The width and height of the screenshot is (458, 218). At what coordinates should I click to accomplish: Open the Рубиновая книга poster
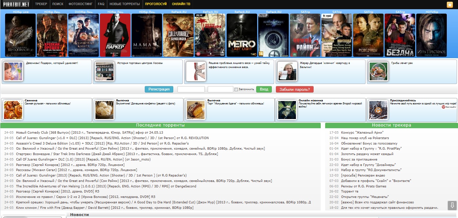(x=84, y=35)
